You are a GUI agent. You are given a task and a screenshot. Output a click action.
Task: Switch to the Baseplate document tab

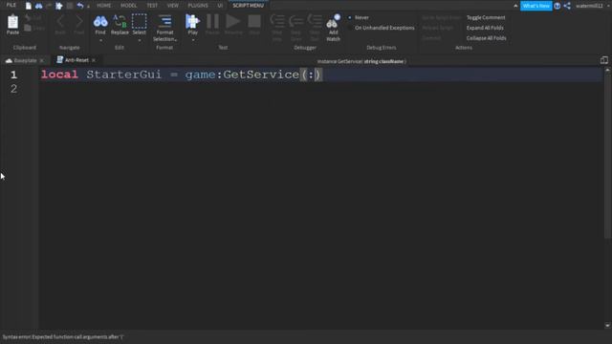(26, 60)
